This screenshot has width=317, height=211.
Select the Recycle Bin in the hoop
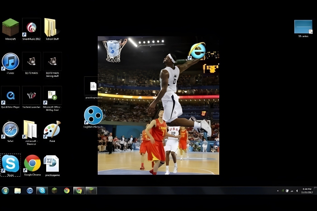[x=114, y=48]
